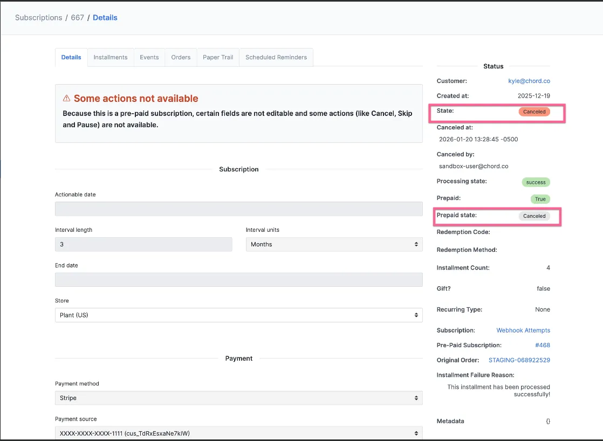Open pre-paid subscription #468

tap(543, 345)
